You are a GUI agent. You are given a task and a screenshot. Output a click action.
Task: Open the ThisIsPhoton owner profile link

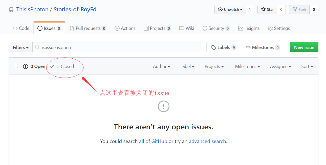pos(32,10)
